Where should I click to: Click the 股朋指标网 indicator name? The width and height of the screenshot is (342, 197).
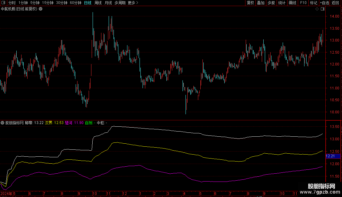tap(15, 123)
